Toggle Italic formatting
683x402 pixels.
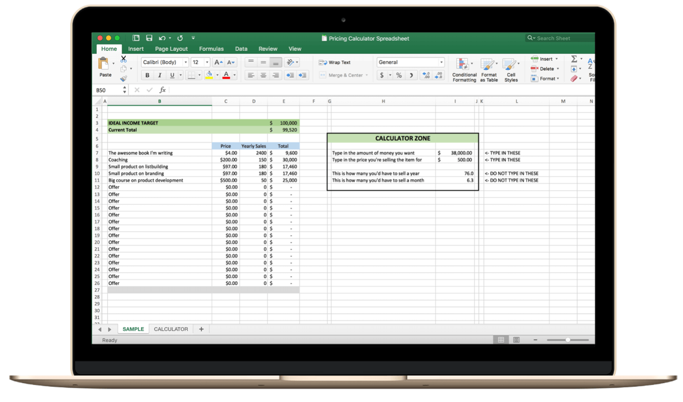[x=160, y=75]
